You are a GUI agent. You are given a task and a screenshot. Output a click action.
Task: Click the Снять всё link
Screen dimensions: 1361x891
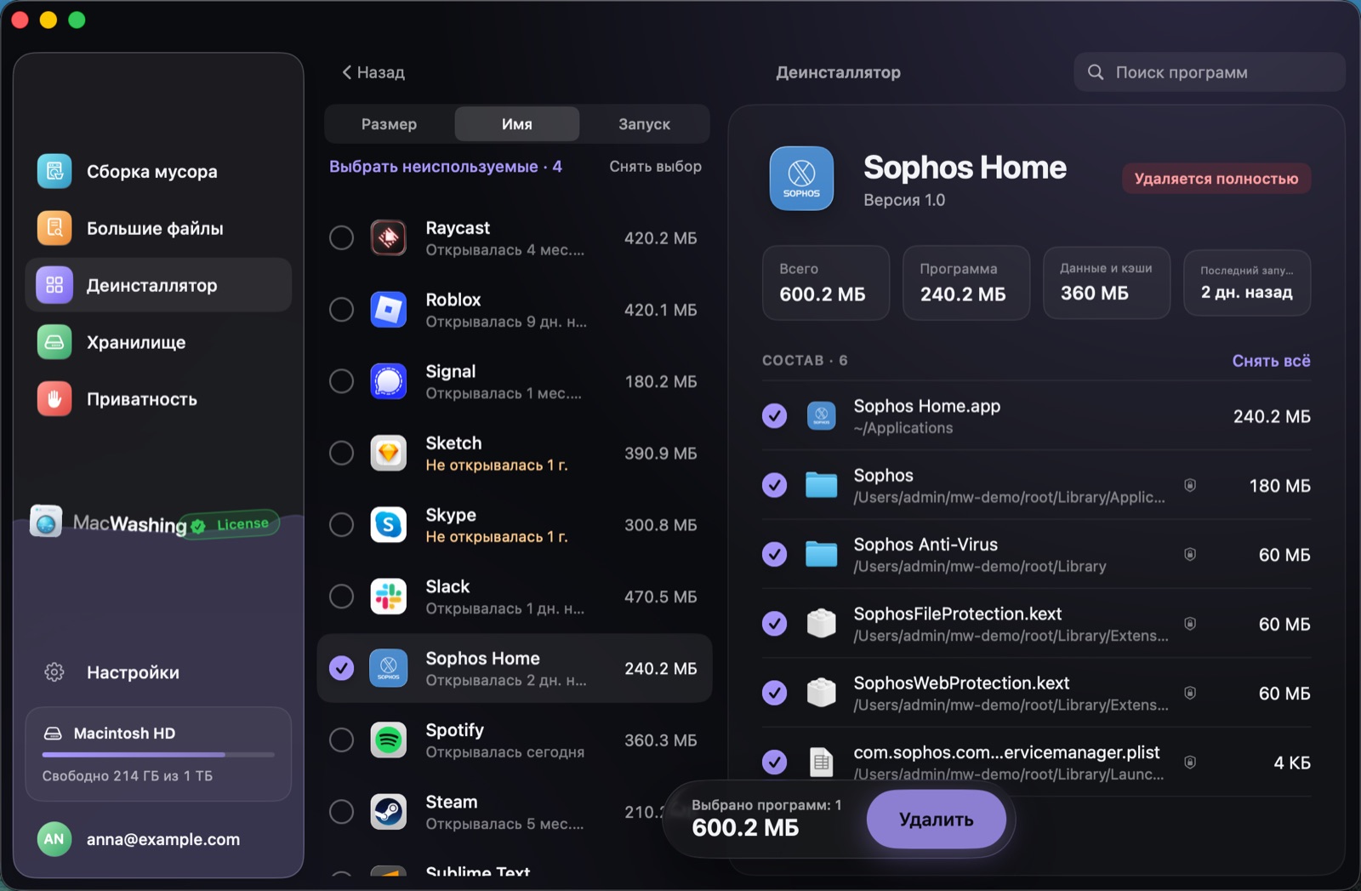(1271, 361)
